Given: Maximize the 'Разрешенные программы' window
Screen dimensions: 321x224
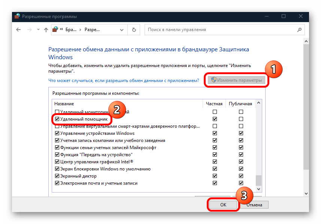Looking at the screenshot, I should click(284, 16).
